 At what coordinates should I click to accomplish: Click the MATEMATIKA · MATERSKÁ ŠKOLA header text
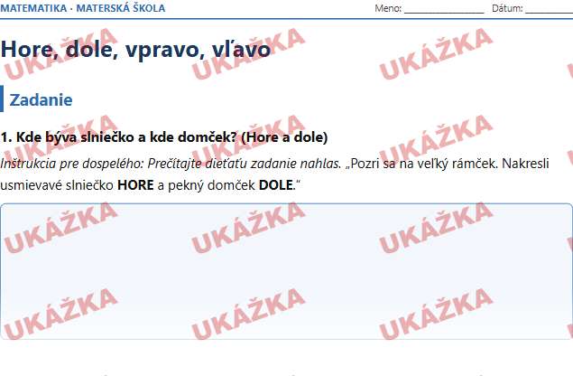pyautogui.click(x=83, y=8)
